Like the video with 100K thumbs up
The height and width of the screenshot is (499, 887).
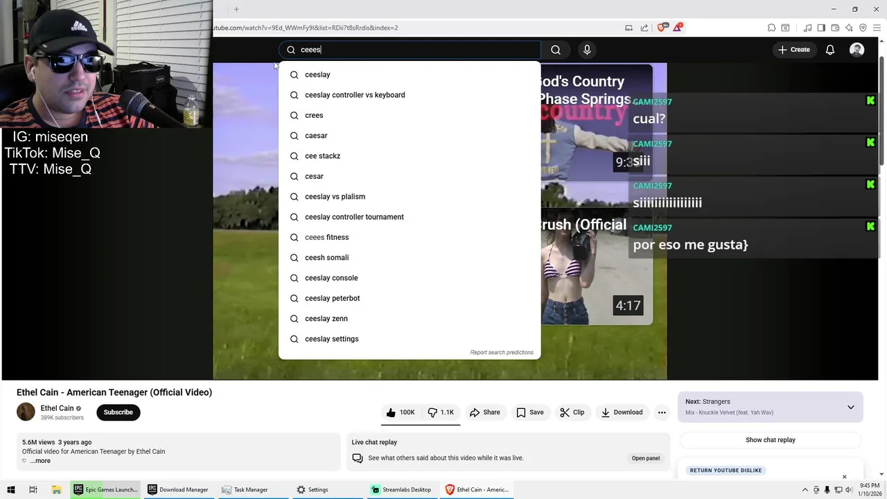[401, 412]
